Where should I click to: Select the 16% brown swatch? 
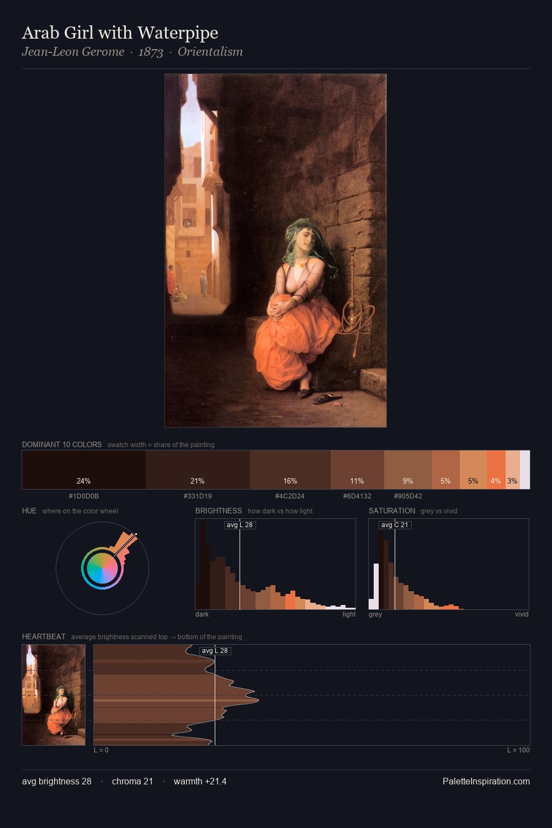tap(290, 470)
